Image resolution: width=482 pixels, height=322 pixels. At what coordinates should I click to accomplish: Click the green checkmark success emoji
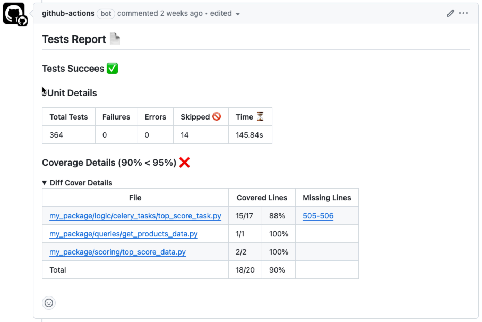point(112,68)
